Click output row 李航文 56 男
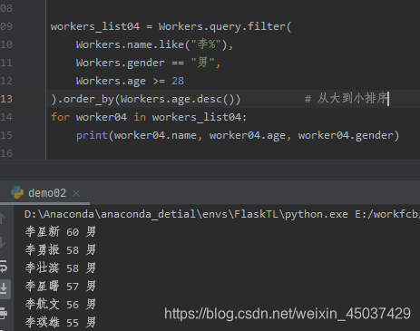The width and height of the screenshot is (420, 331). 61,305
